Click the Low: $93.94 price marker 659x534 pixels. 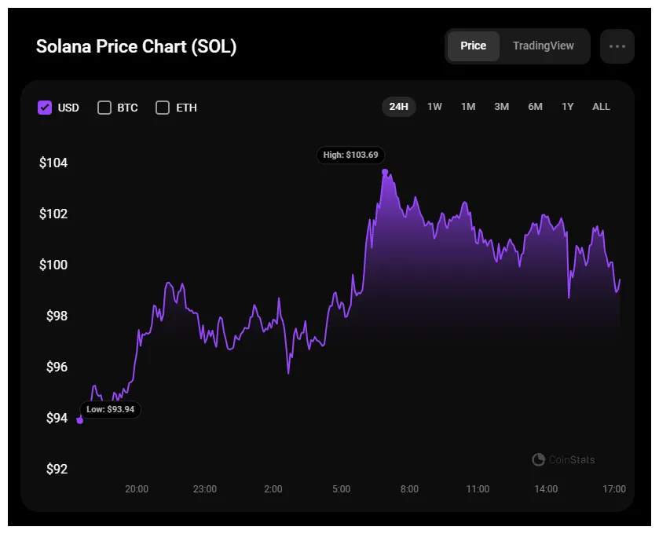(x=110, y=409)
